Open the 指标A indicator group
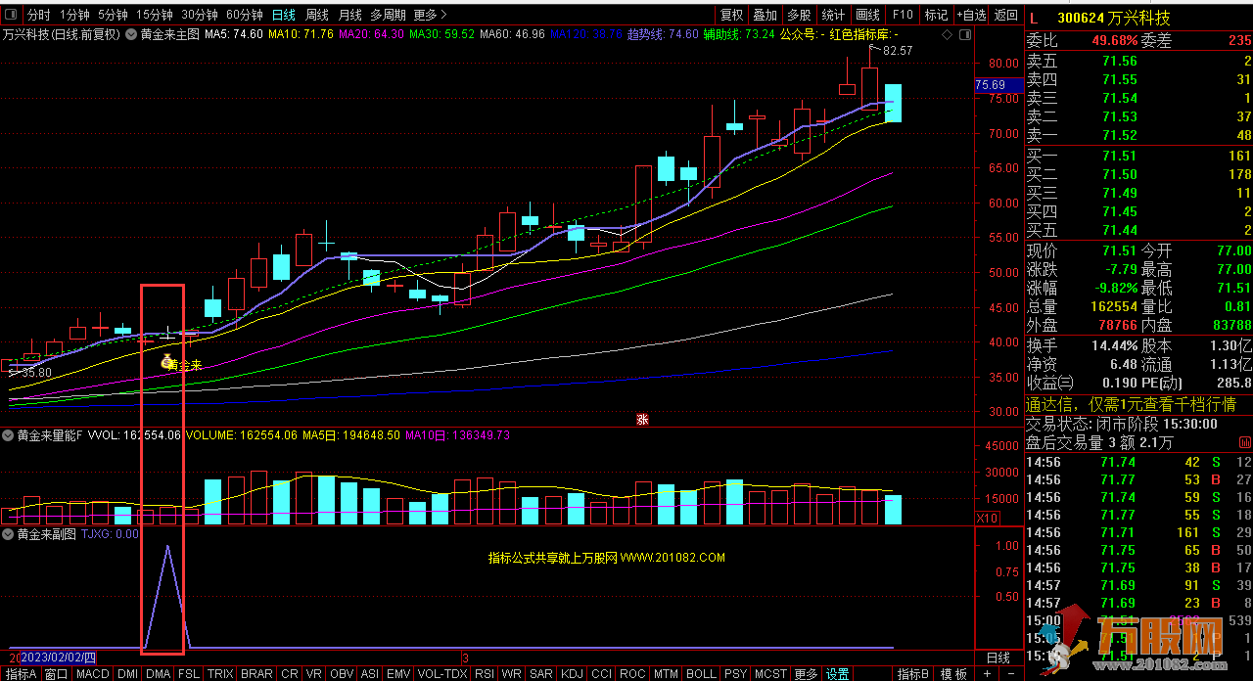1253x681 pixels. 21,674
